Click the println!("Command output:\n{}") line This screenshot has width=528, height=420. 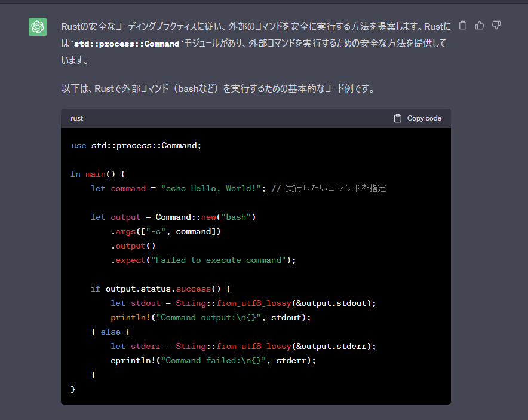click(211, 318)
